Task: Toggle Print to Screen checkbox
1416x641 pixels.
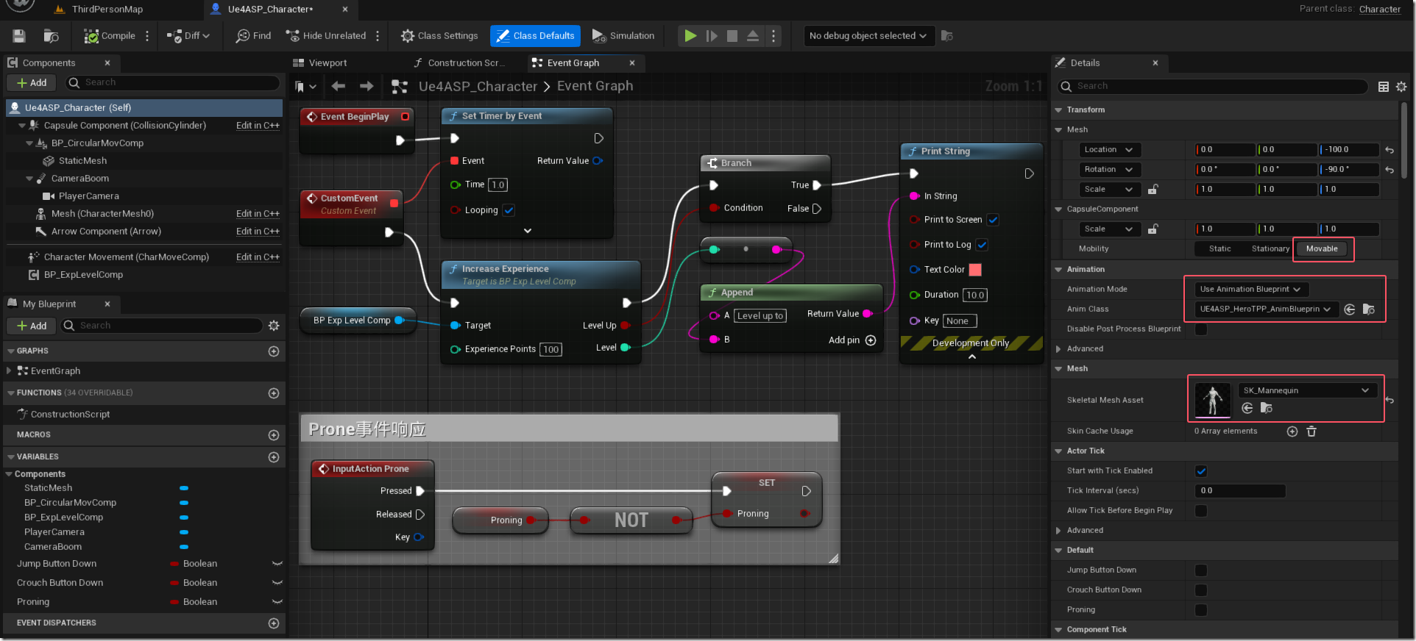Action: 993,220
